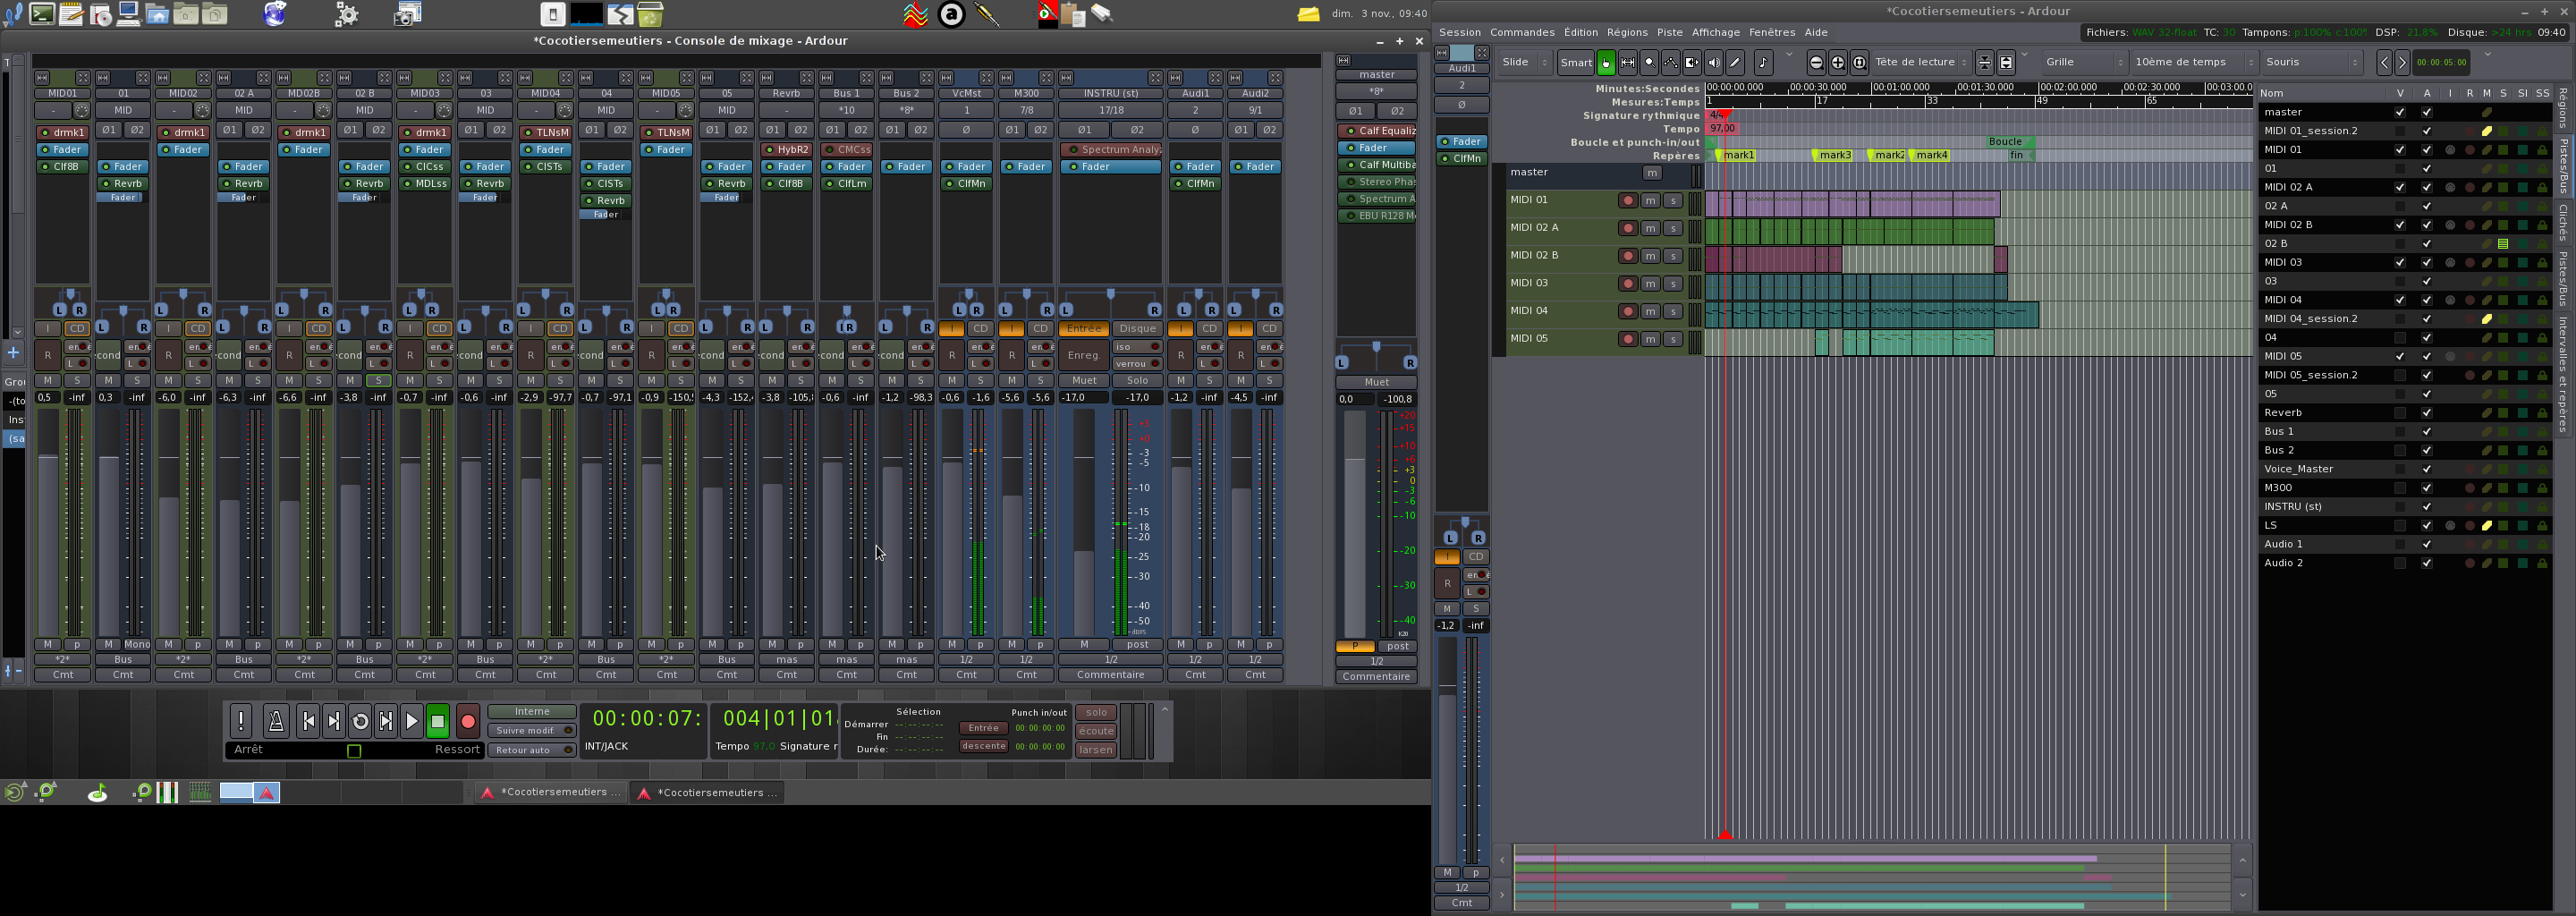
Task: Click the Commentaire button on master strip
Action: pos(1376,677)
